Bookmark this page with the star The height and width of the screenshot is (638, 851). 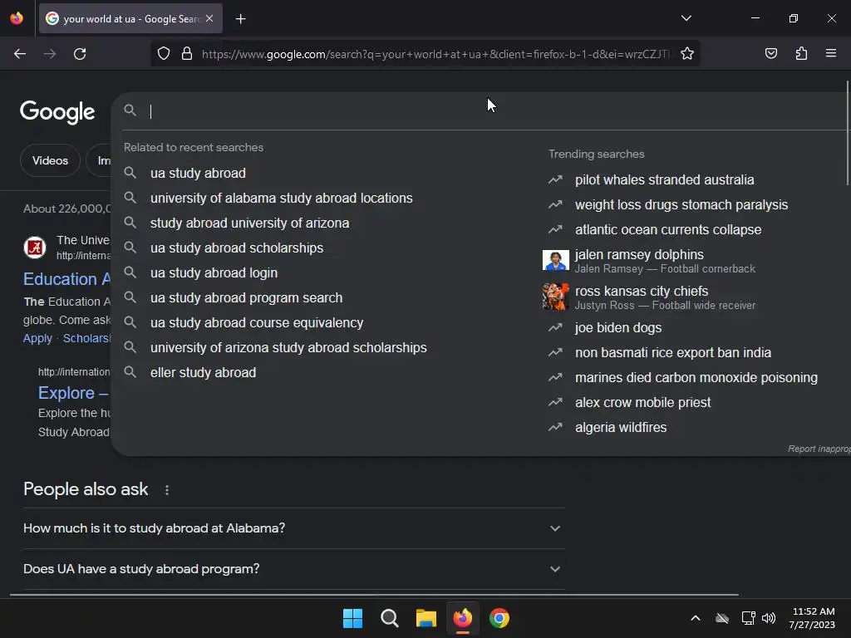pyautogui.click(x=687, y=54)
